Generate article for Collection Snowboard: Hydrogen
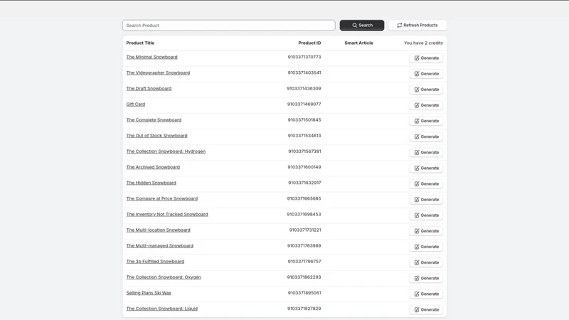 [x=426, y=152]
